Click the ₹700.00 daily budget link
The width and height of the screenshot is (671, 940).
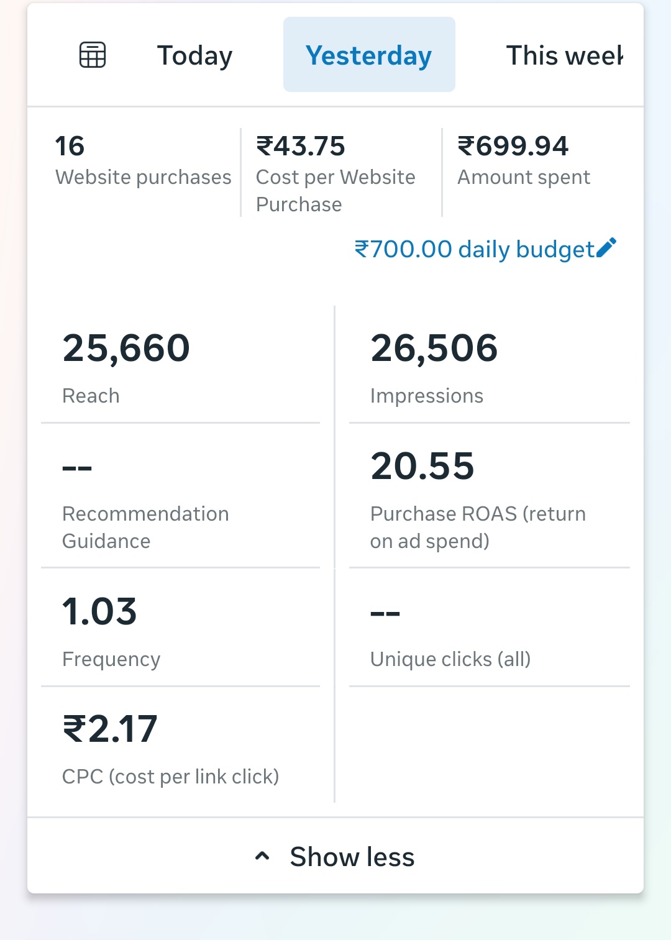tap(475, 249)
